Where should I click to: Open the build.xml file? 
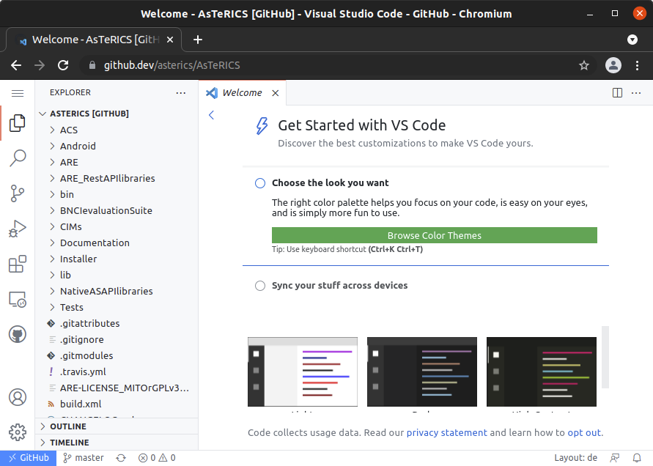pos(117,404)
